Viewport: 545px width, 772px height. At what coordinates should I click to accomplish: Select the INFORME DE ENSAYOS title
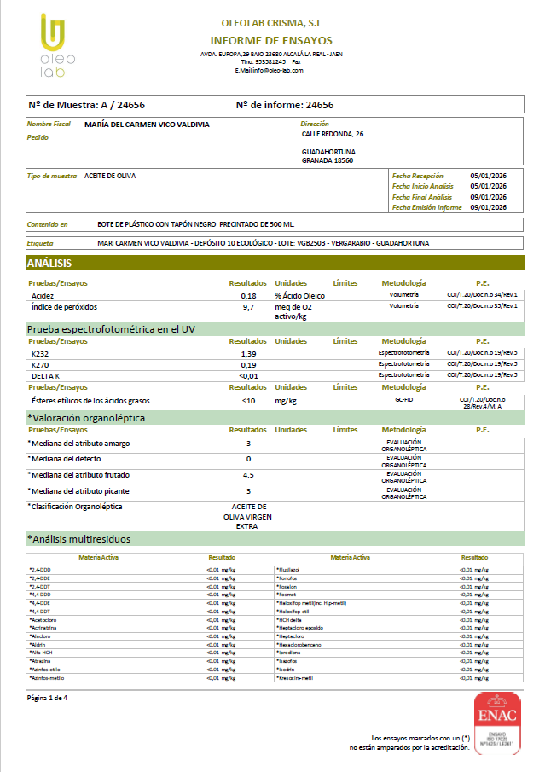click(x=271, y=41)
